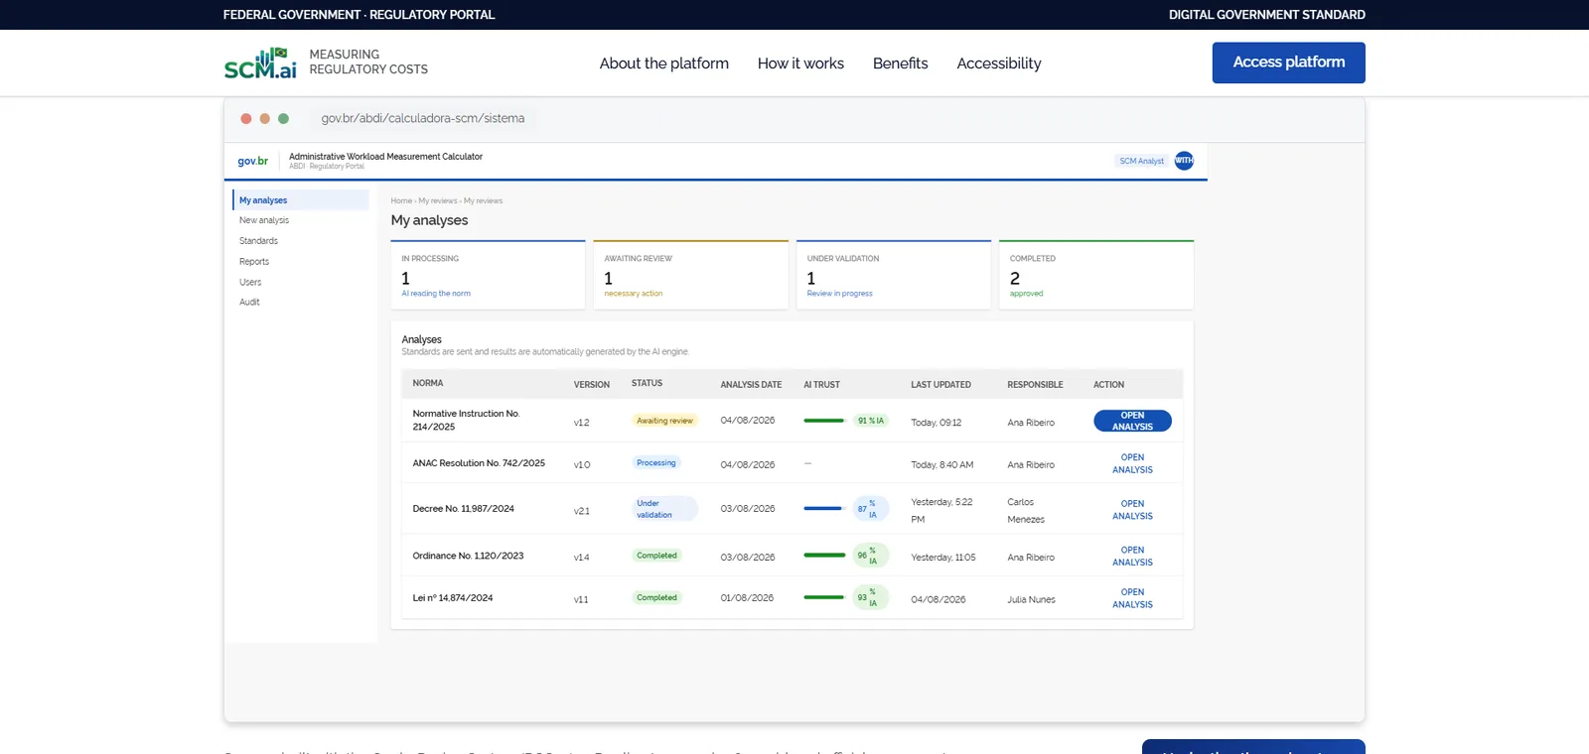Viewport: 1589px width, 754px height.
Task: Open analysis for Lei nº 14.874/2024
Action: click(1132, 598)
